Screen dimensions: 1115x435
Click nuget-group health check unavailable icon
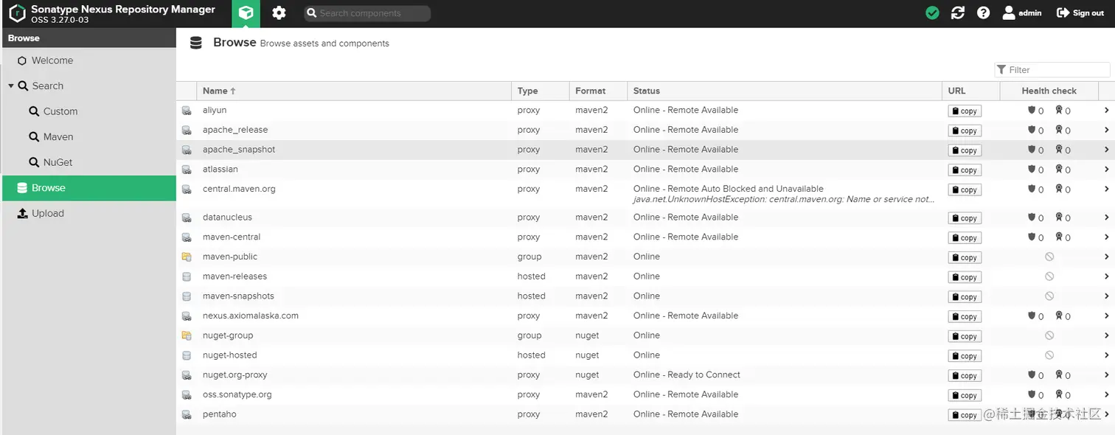pos(1049,335)
